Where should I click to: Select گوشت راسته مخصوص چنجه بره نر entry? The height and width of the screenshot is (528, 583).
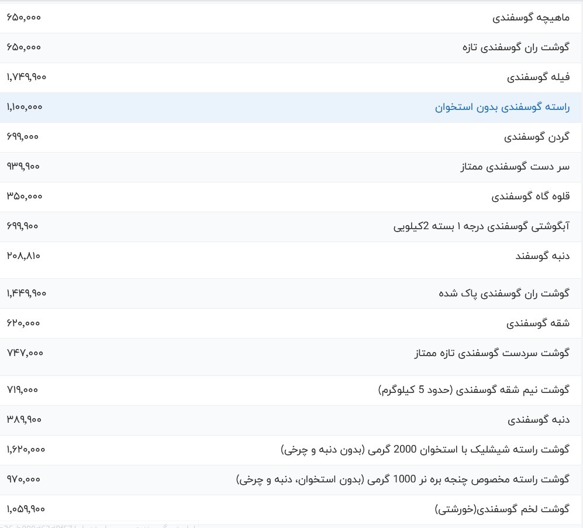pyautogui.click(x=292, y=479)
